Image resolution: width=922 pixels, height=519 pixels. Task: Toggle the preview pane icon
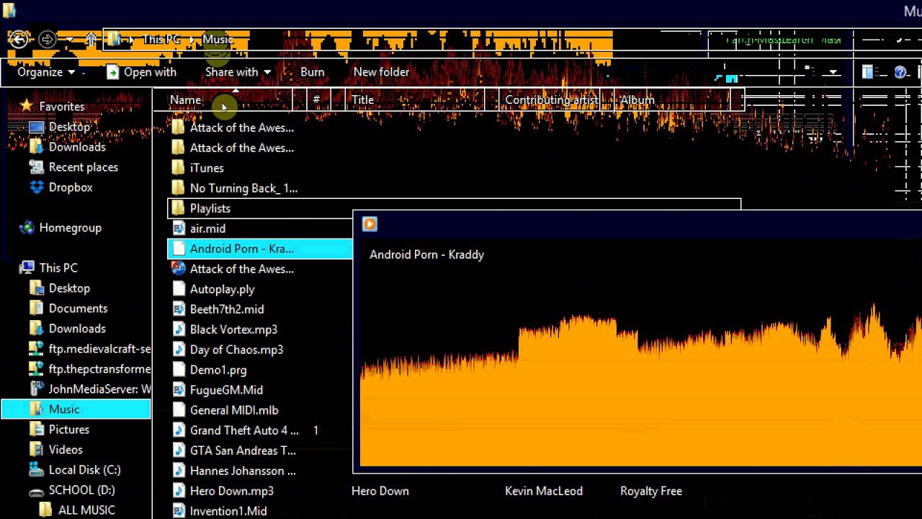tap(868, 72)
